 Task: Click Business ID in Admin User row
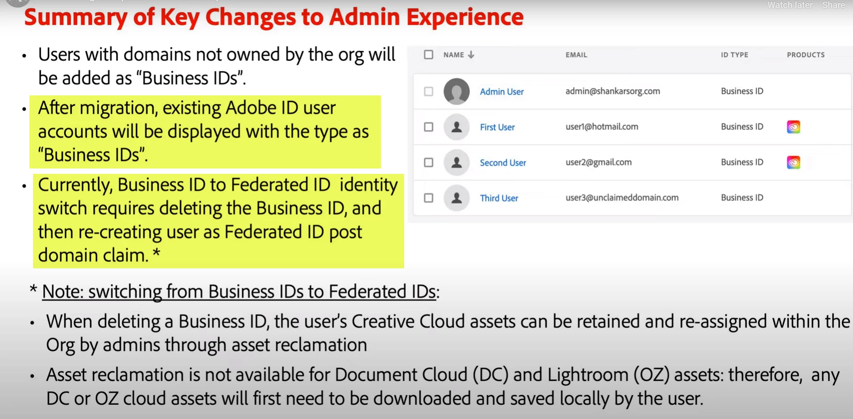coord(742,91)
